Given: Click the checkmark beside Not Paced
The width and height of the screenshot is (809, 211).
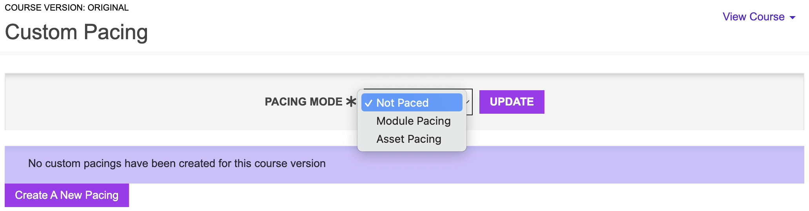Looking at the screenshot, I should coord(368,103).
